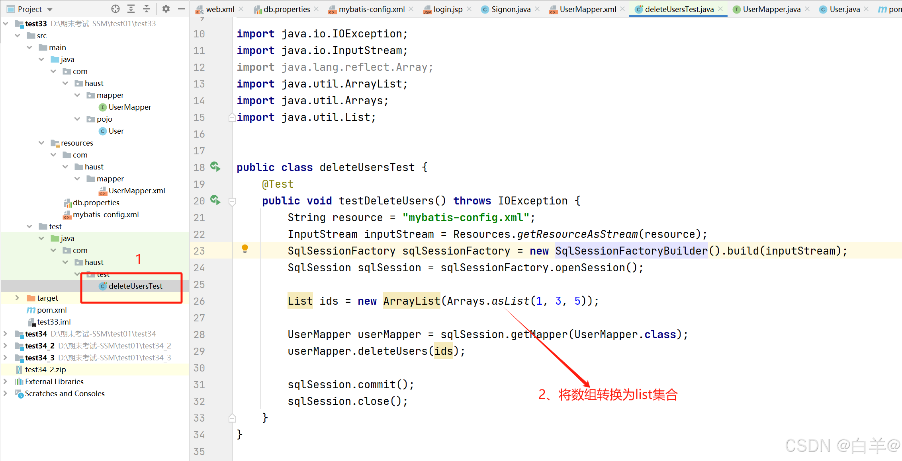
Task: Toggle code fold marker at line 20
Action: (233, 201)
